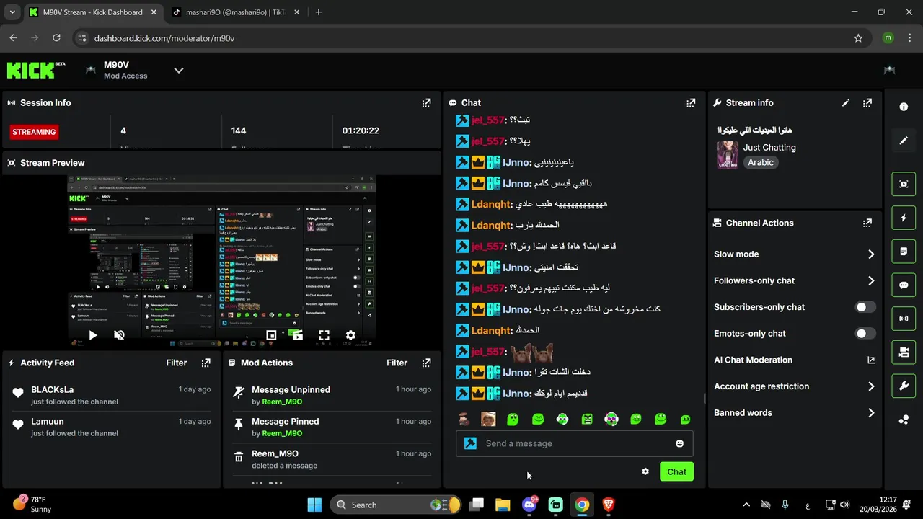
Task: Click into the Send a message field
Action: click(575, 443)
